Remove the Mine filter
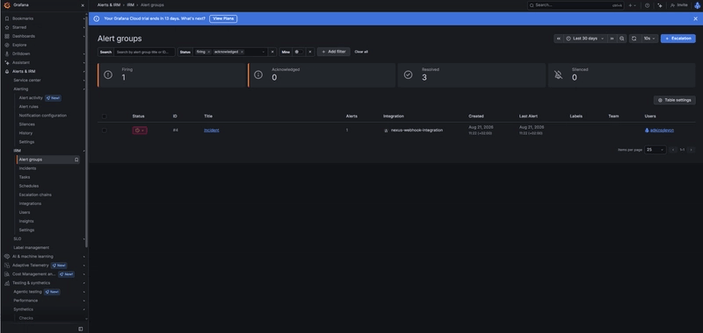The height and width of the screenshot is (333, 703). pyautogui.click(x=310, y=52)
